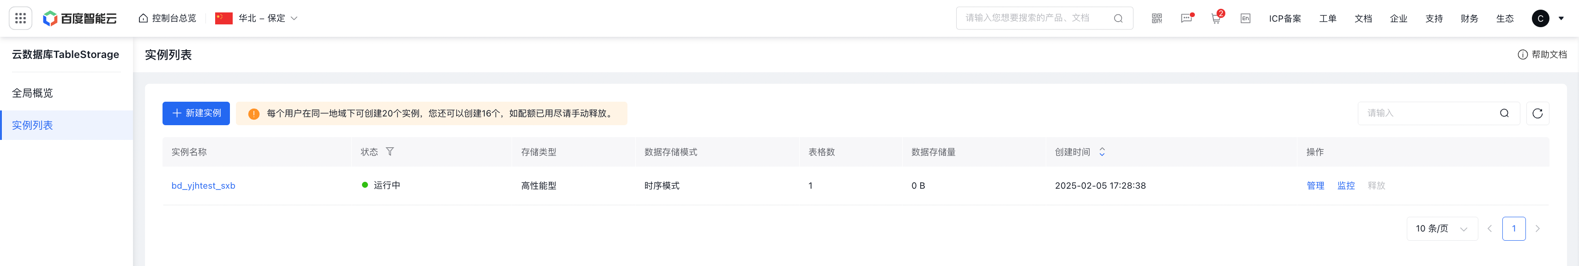This screenshot has width=1579, height=266.
Task: Click the Baidu AI Cloud logo
Action: [x=80, y=18]
